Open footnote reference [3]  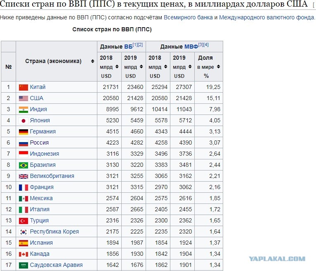pos(201,45)
